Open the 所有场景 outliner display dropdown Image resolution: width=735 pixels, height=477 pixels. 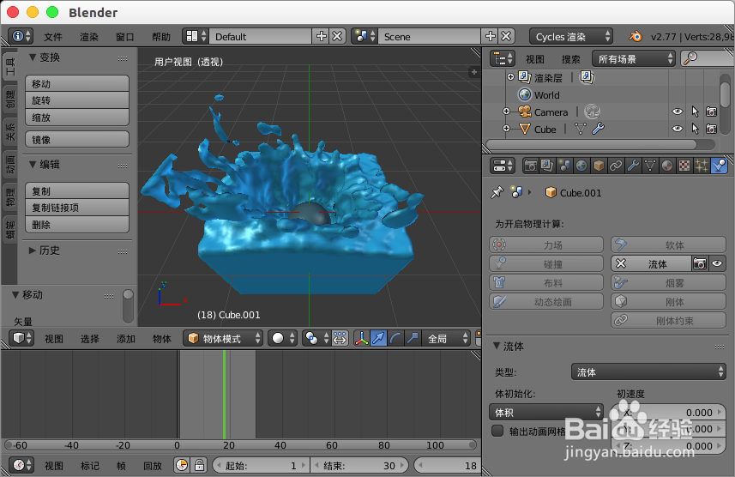[633, 58]
